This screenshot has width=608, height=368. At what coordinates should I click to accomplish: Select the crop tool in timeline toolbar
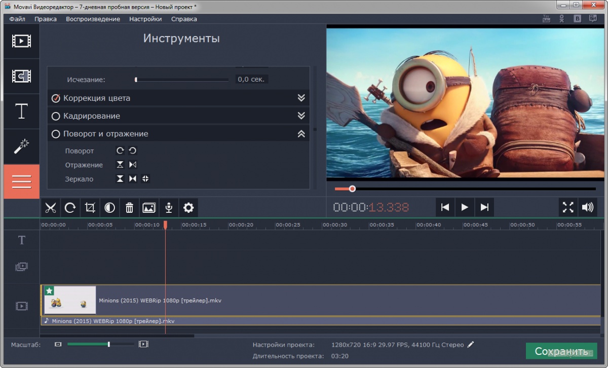(x=90, y=207)
